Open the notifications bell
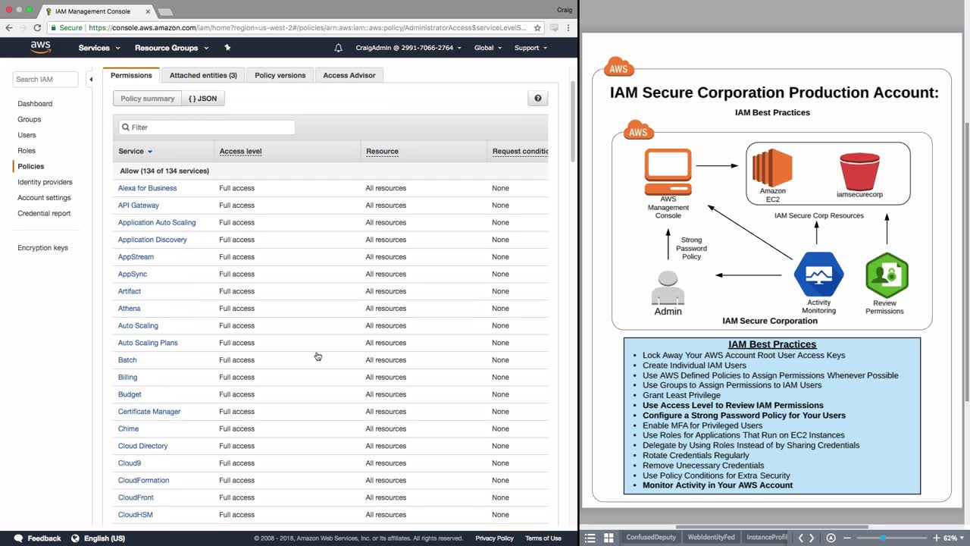The width and height of the screenshot is (970, 546). (x=338, y=48)
